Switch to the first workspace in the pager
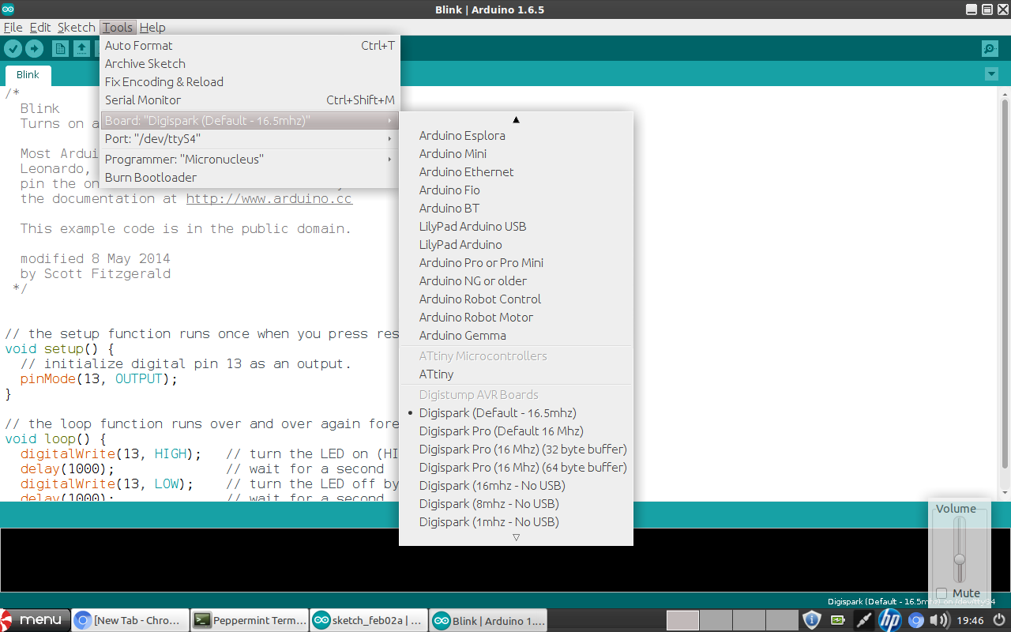Screen dimensions: 1011x632 682,620
